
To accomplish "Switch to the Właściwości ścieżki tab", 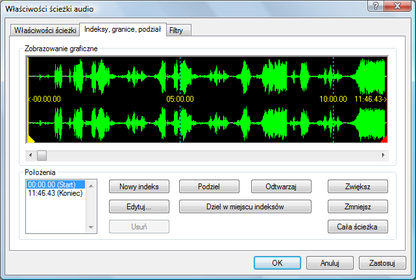I will coord(45,30).
